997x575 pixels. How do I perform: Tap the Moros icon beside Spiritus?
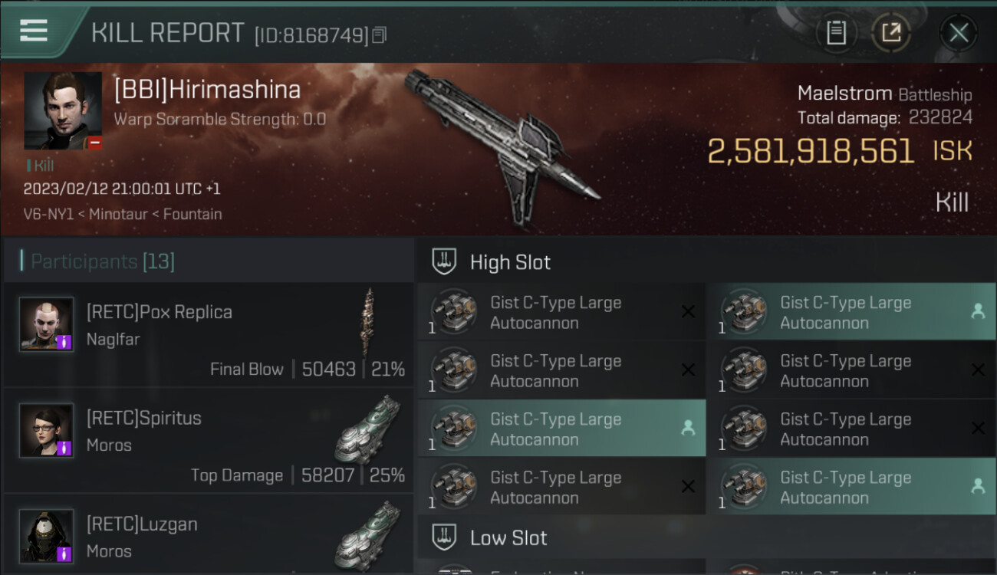click(x=367, y=429)
